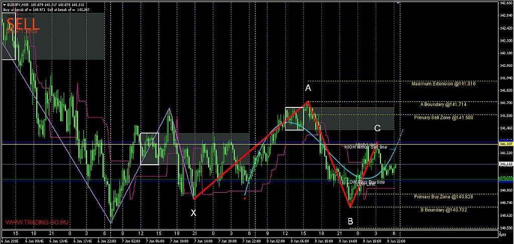Select the 'A Boundary @141.714' label
The image size is (514, 244).
coord(443,104)
